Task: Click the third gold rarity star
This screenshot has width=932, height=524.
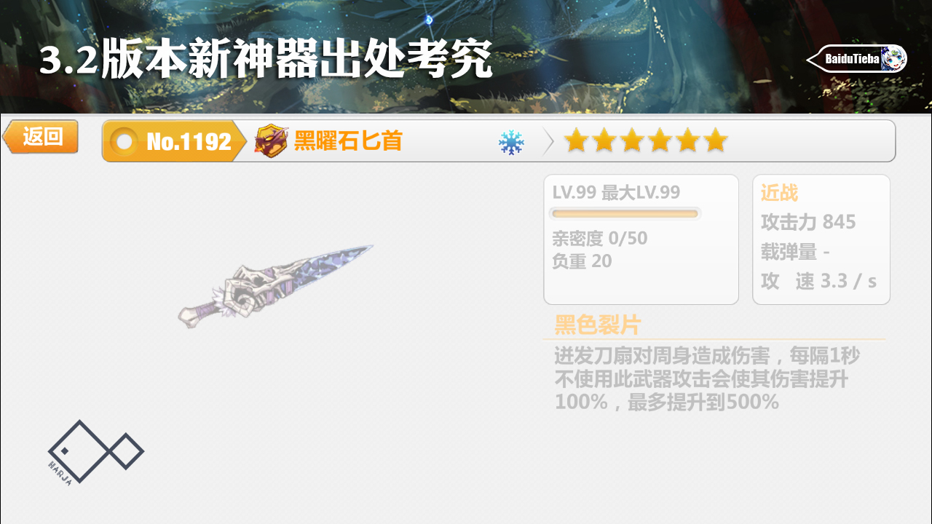Action: (631, 140)
